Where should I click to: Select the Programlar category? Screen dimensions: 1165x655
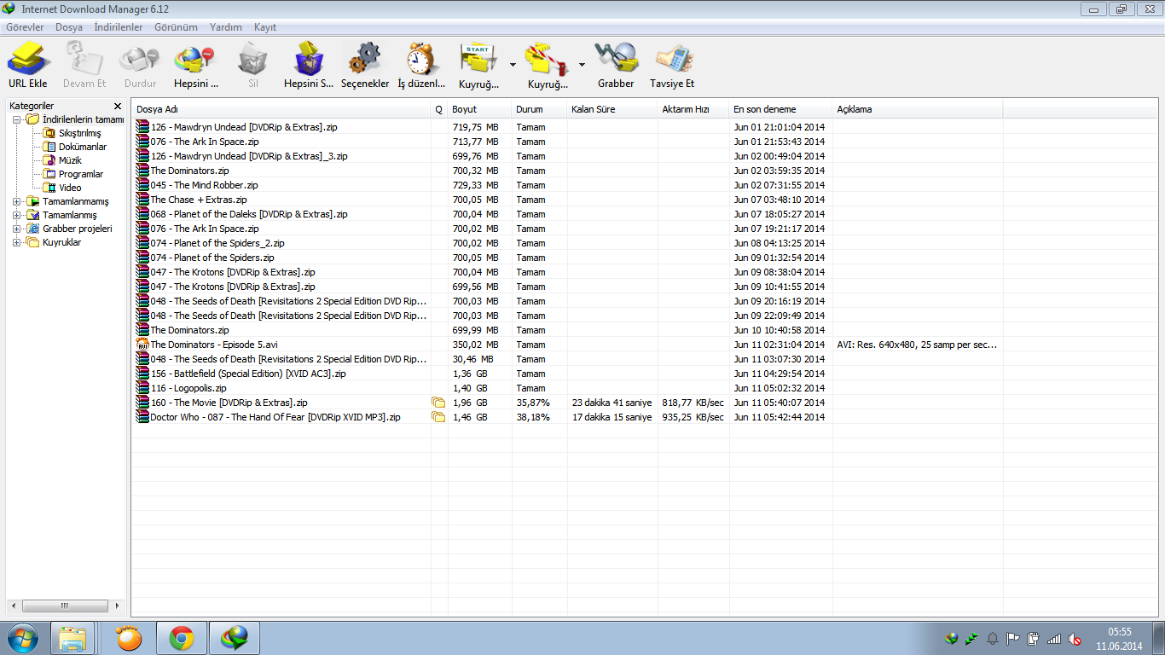[80, 174]
